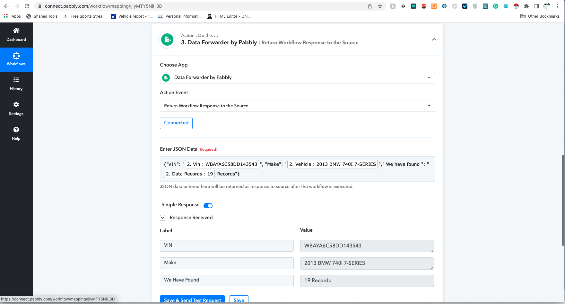565x304 pixels.
Task: Open the Vehicle.report bookmark
Action: (x=132, y=16)
